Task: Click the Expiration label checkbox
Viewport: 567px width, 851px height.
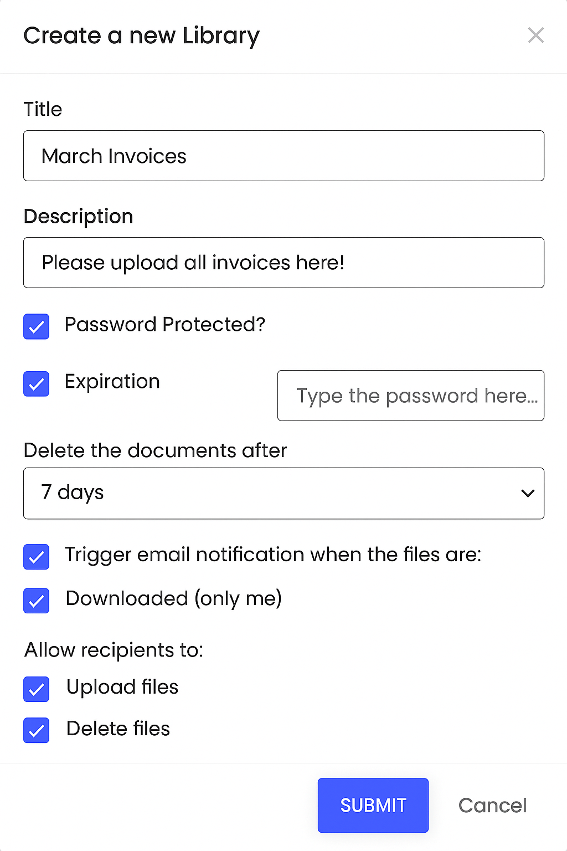Action: [36, 384]
